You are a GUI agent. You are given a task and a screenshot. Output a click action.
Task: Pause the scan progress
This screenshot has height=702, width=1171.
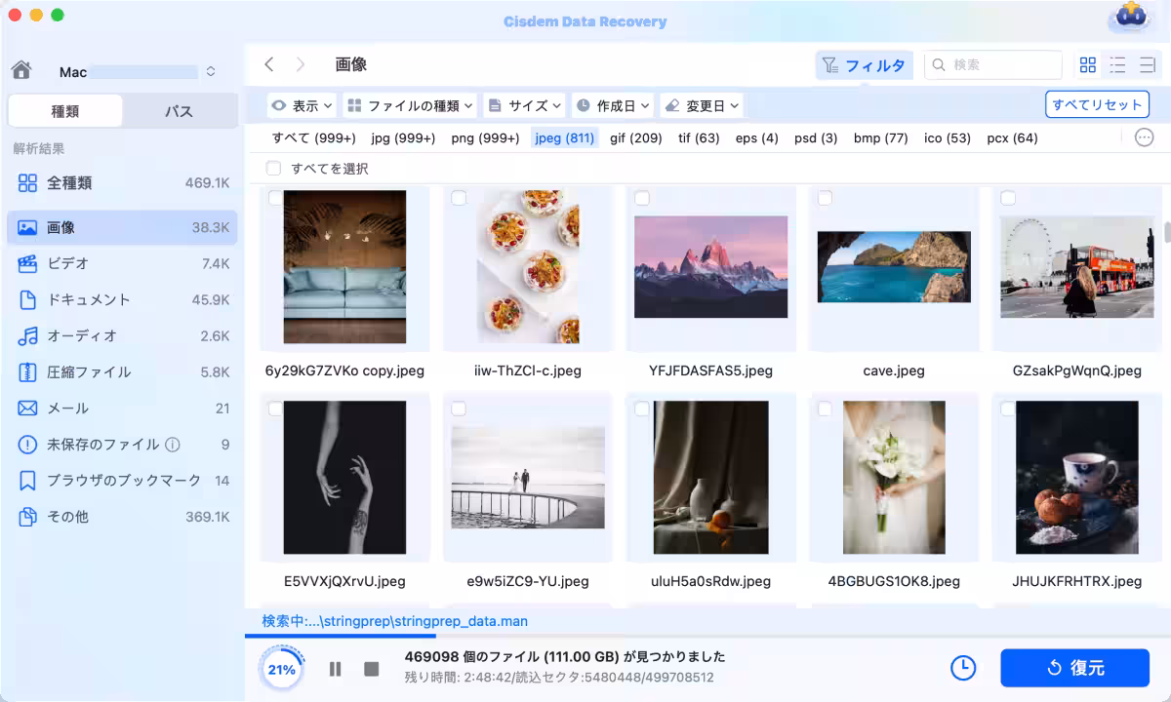(335, 668)
